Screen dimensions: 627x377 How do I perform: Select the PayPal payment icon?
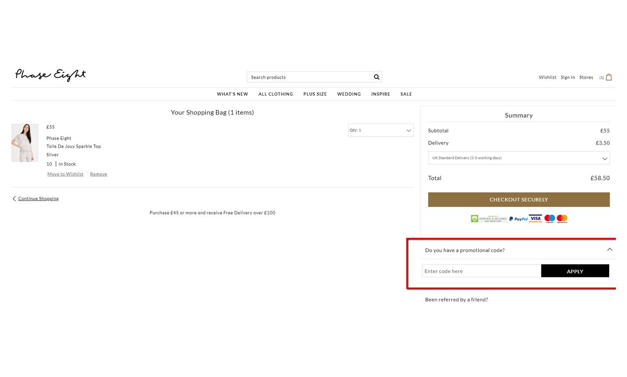518,218
